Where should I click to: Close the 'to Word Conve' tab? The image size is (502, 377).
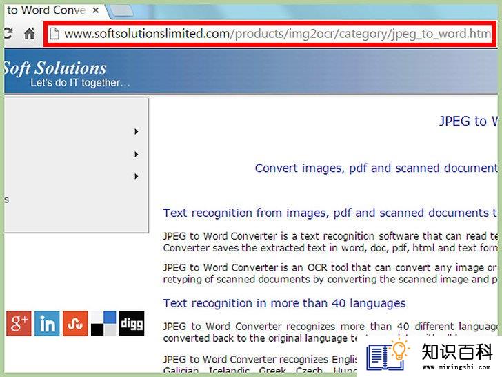pyautogui.click(x=95, y=10)
